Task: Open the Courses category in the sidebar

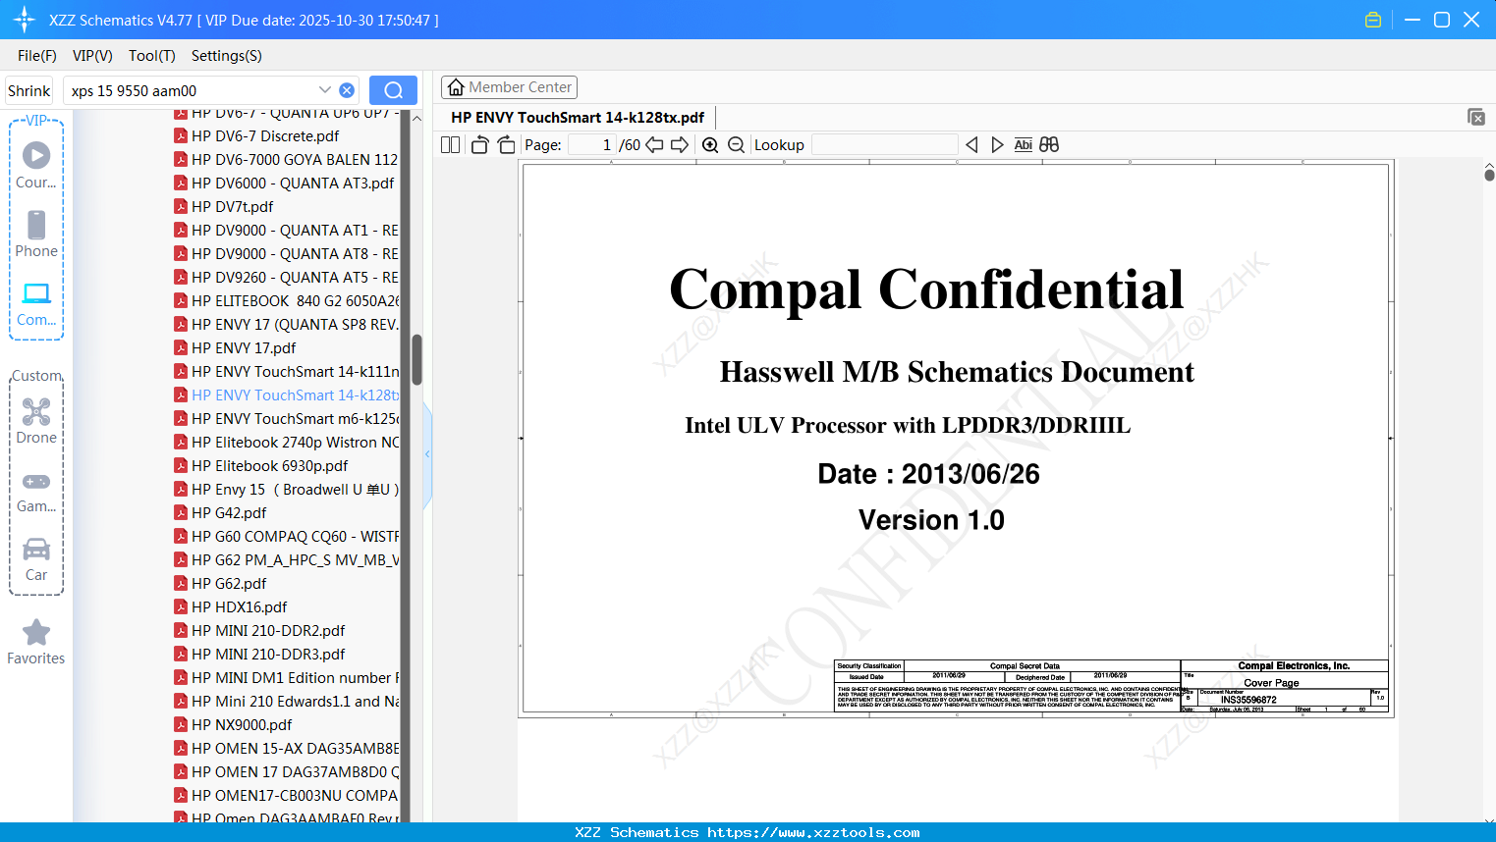Action: [x=36, y=166]
